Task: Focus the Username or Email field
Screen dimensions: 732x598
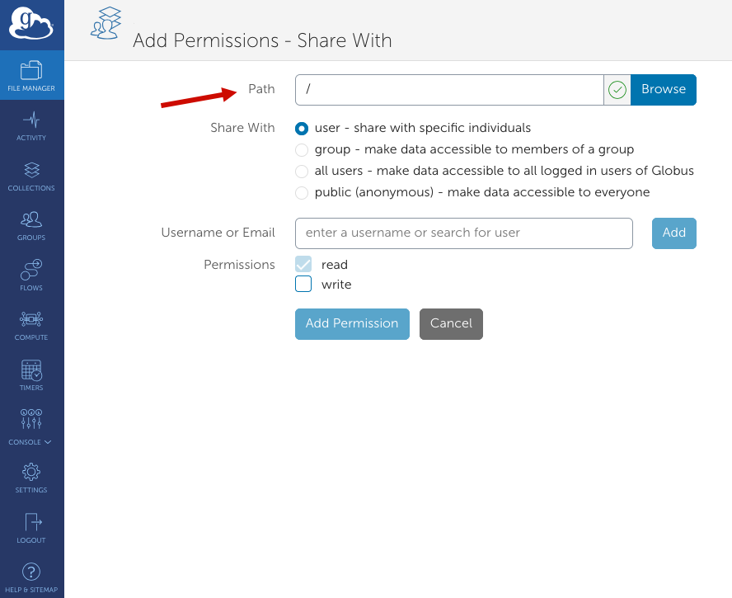Action: coord(464,233)
